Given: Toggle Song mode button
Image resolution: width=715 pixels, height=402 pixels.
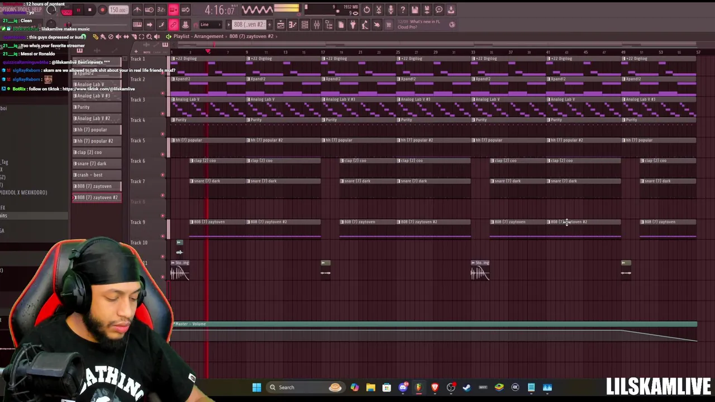Looking at the screenshot, I should [x=66, y=12].
